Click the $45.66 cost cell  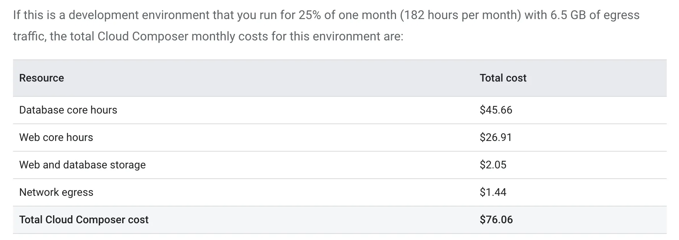(x=496, y=110)
